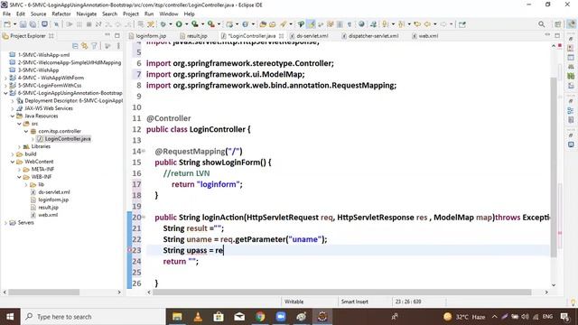Minimize the Project Explorer panel
Viewport: 578px width, 325px height.
click(107, 35)
